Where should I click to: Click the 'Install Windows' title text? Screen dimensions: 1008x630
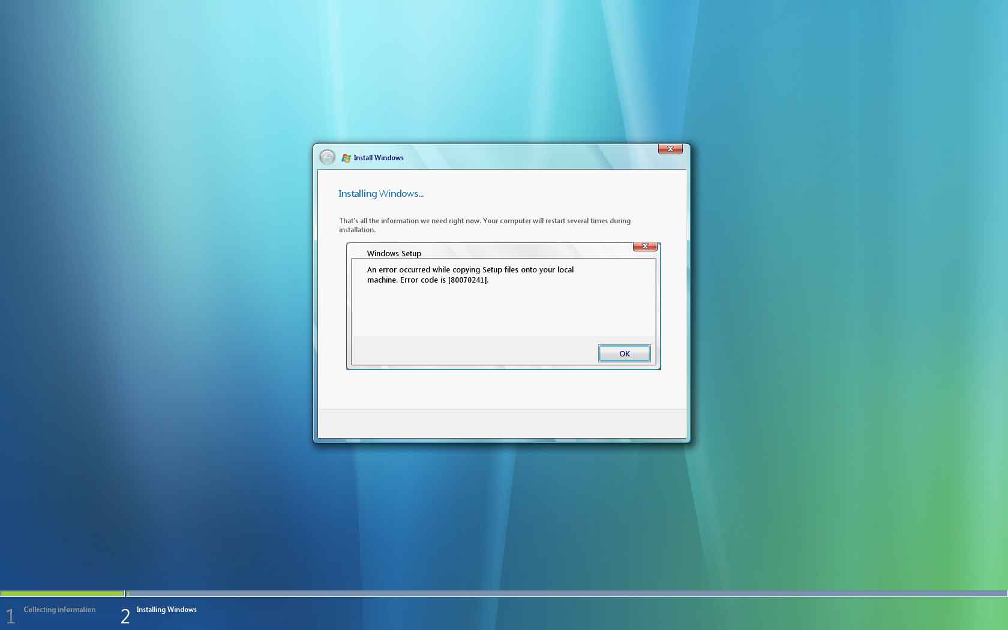[379, 158]
